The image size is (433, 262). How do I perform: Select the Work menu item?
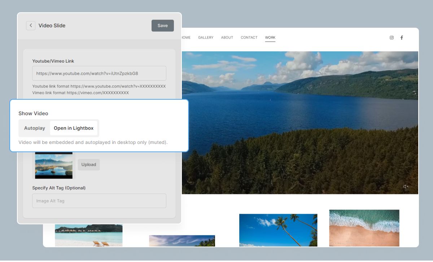pyautogui.click(x=270, y=38)
